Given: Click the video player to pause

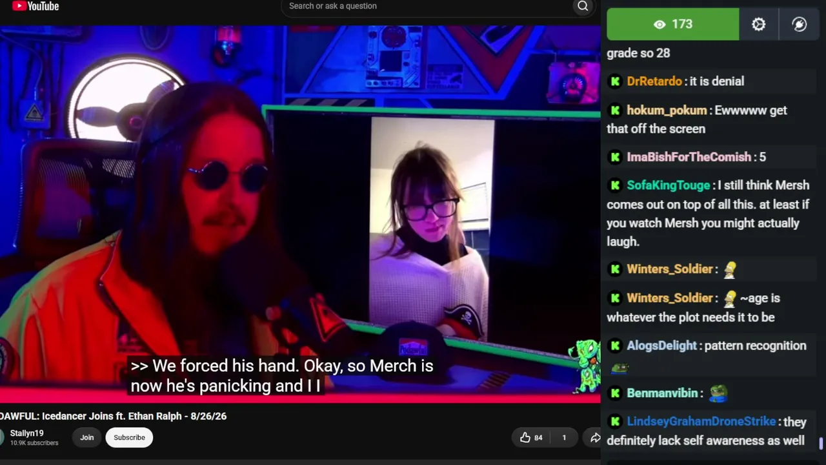Looking at the screenshot, I should click(x=300, y=213).
